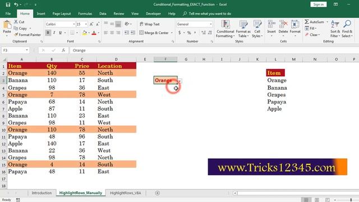Open the General number format dropdown
359x202 pixels.
click(211, 24)
